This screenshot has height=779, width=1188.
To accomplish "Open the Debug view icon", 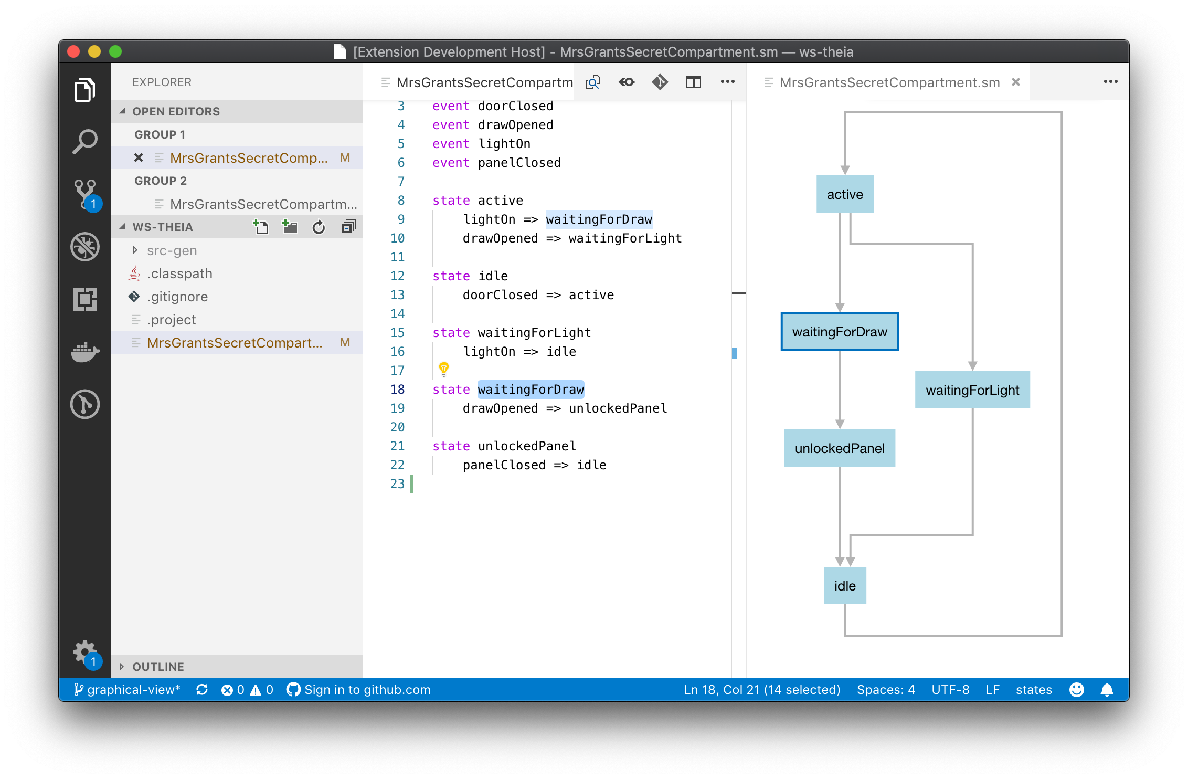I will point(85,246).
